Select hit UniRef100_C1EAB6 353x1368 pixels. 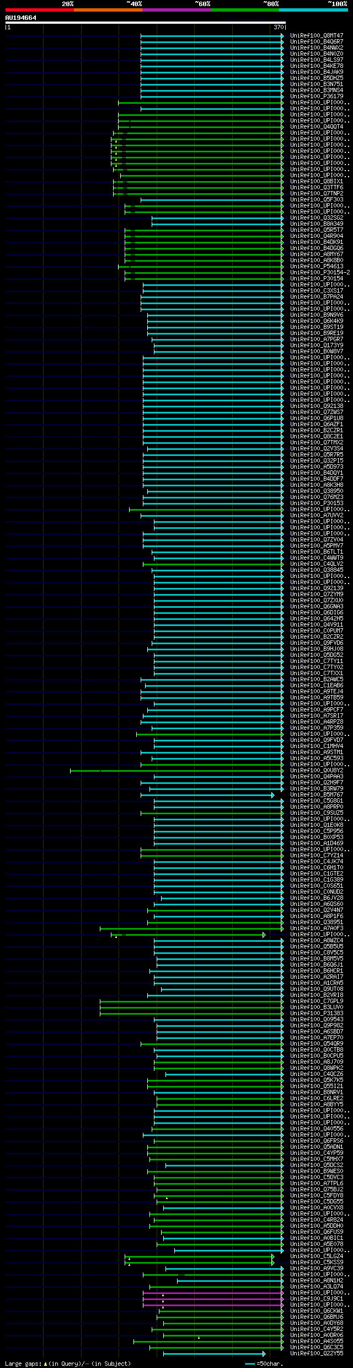point(317,686)
